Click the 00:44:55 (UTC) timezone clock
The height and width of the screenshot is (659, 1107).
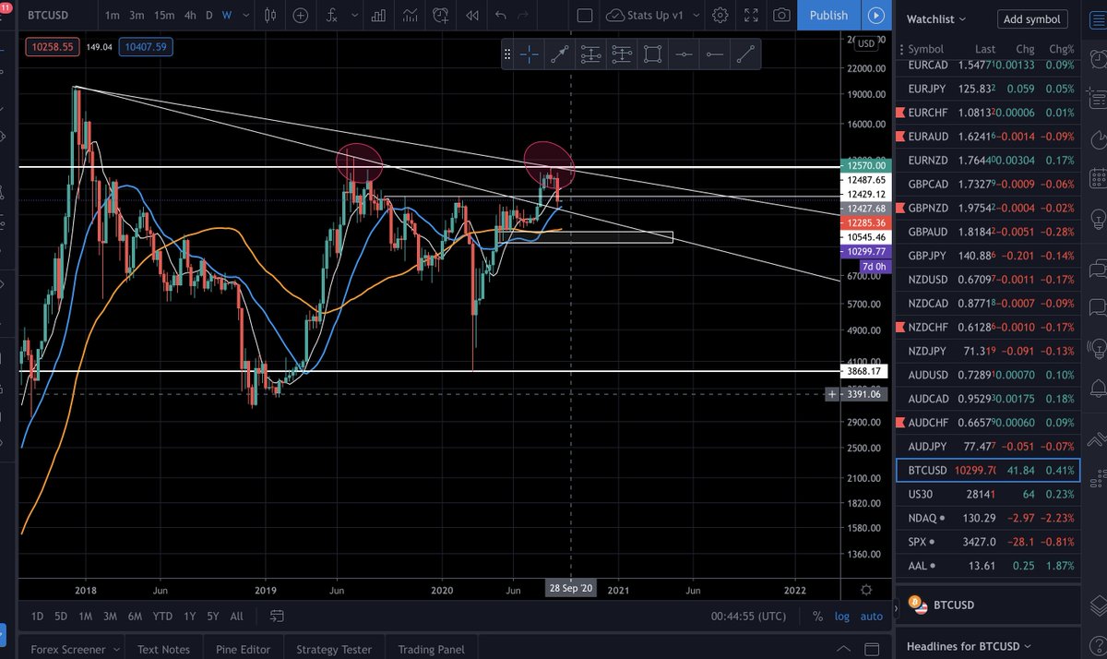tap(750, 616)
